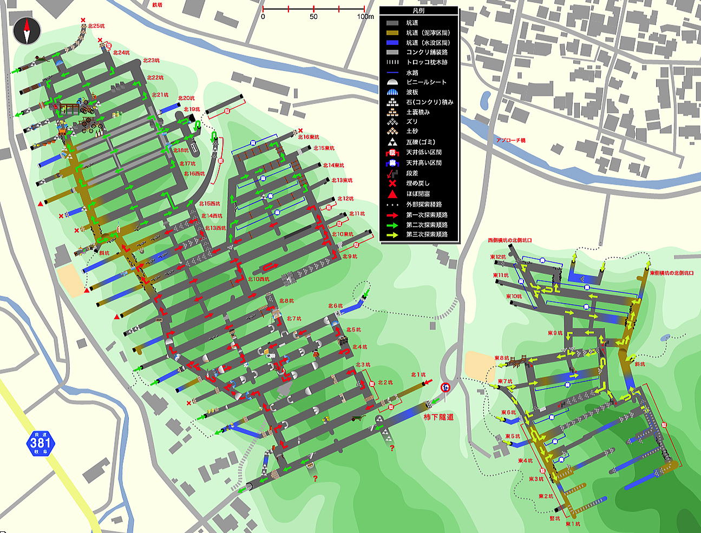Click the 埋め戻し red X legend icon
Viewport: 701px width, 533px height.
392,183
